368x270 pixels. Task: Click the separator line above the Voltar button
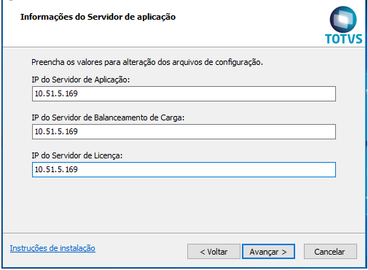[184, 233]
